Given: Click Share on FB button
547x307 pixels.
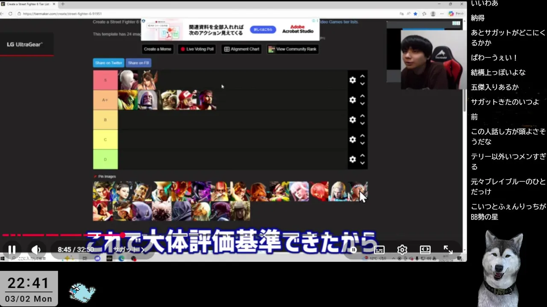Looking at the screenshot, I should [138, 63].
